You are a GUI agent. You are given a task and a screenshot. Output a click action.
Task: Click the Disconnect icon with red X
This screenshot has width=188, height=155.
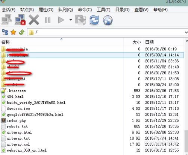pos(20,20)
